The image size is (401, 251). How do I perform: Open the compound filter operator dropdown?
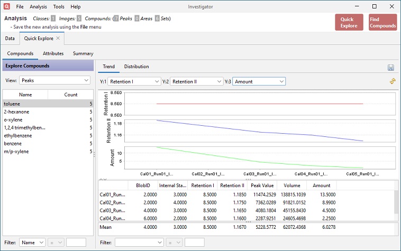click(x=56, y=243)
